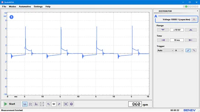Expand the DISTRIBUTOR panel arrow
The width and height of the screenshot is (200, 112).
pyautogui.click(x=197, y=11)
